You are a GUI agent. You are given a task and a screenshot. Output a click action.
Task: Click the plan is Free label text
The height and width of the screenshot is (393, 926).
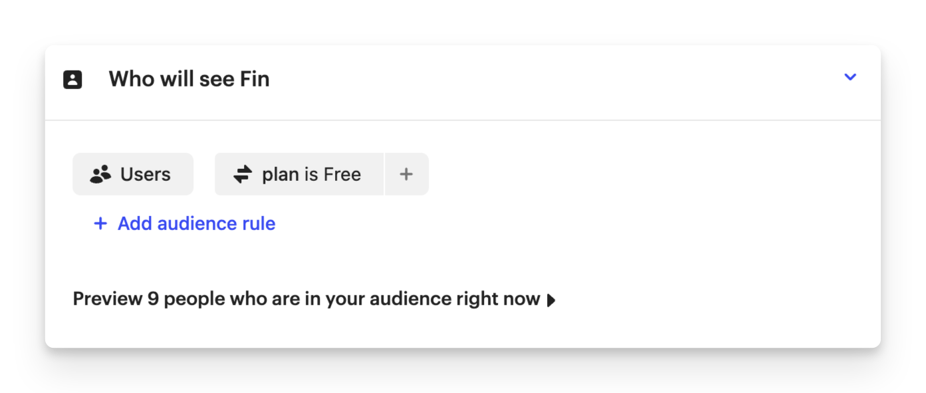click(x=312, y=174)
